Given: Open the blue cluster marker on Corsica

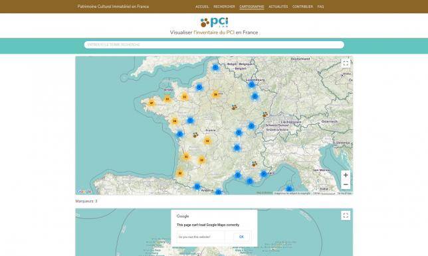Looking at the screenshot, I should pyautogui.click(x=289, y=189).
